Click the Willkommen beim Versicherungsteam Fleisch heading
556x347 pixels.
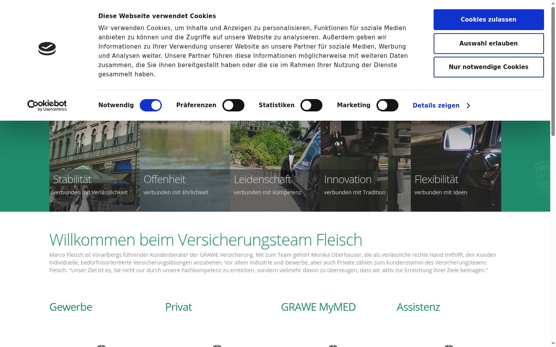pyautogui.click(x=206, y=240)
